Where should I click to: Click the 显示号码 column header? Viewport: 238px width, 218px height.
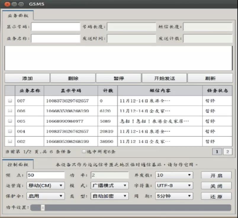[71, 91]
